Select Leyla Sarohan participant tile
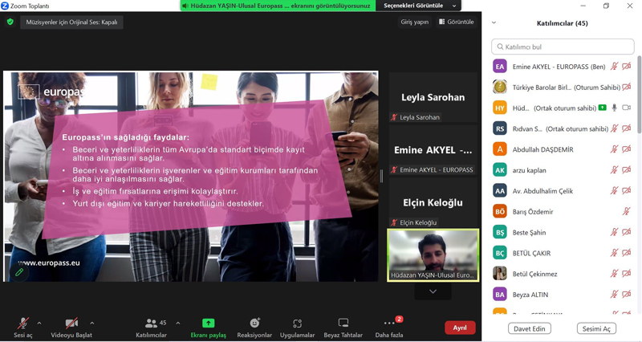The image size is (642, 342). click(x=433, y=97)
